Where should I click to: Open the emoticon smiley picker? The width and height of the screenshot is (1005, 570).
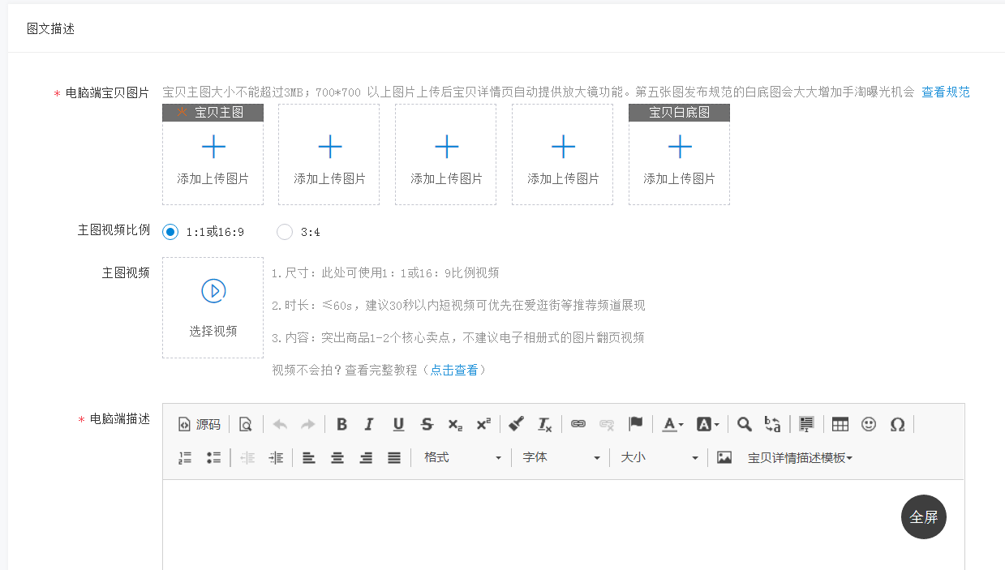pos(869,424)
